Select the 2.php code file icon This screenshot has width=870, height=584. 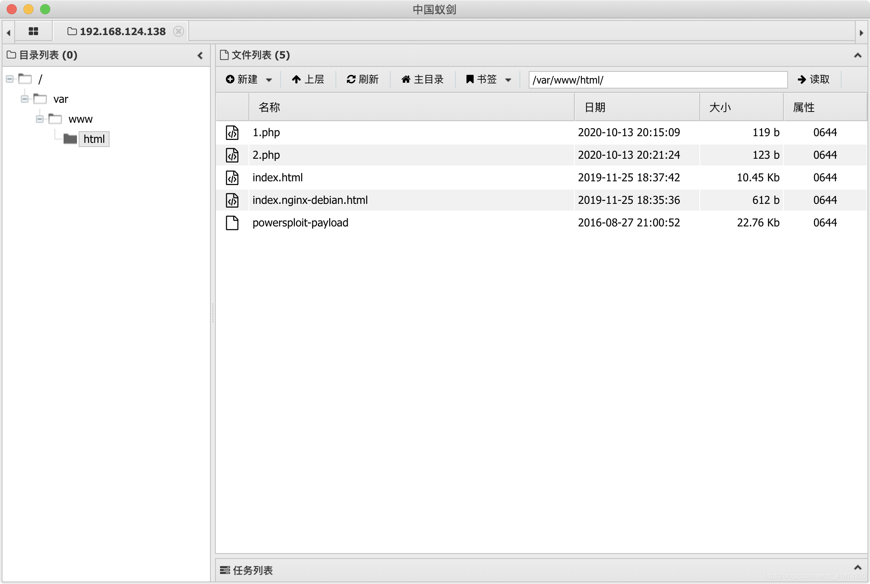pos(232,155)
